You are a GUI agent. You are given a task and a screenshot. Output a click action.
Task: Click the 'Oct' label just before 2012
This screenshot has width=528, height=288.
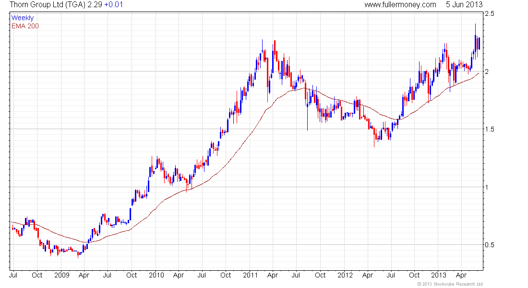(x=320, y=275)
